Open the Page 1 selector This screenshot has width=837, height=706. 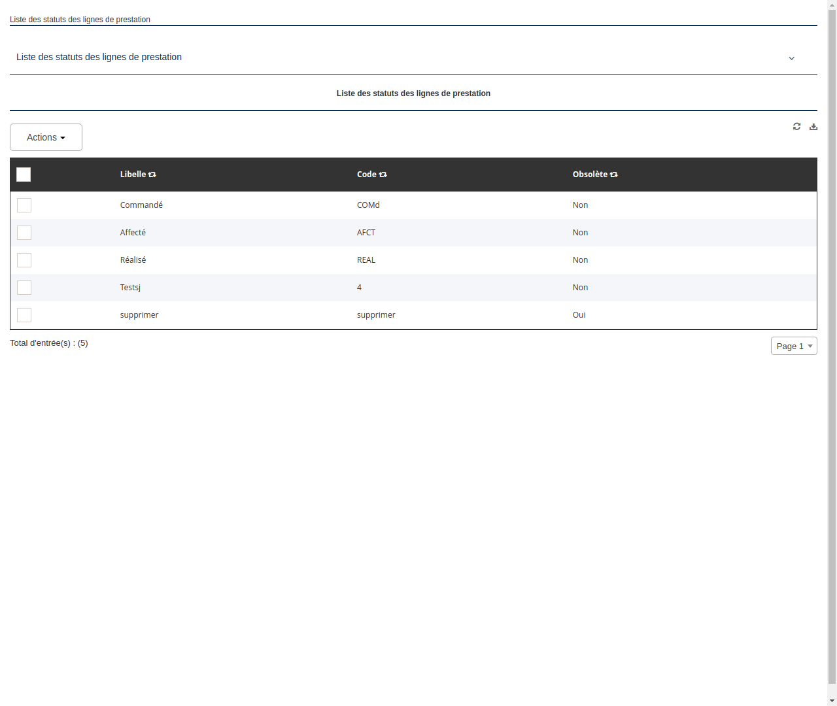tap(794, 346)
